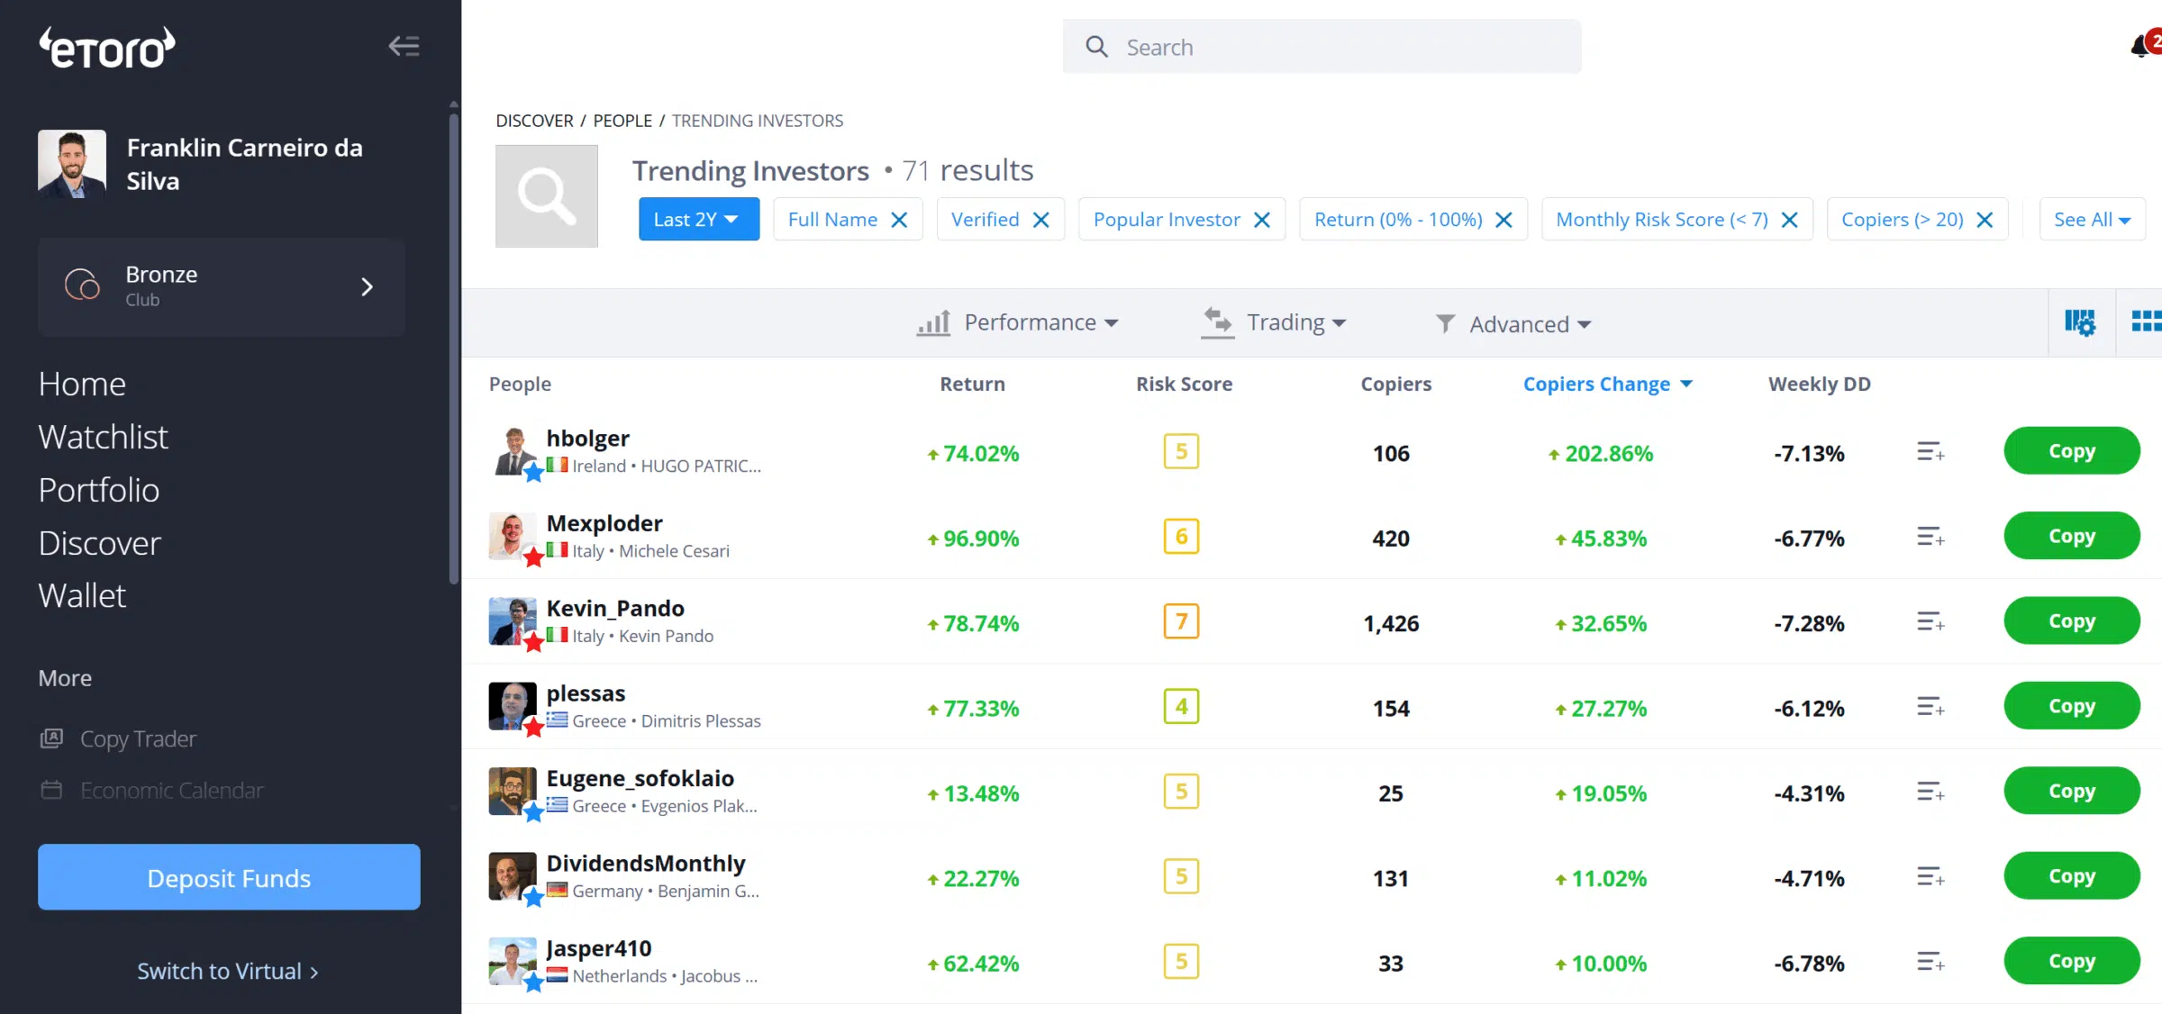Open Franklin Carneiro da Silva profile photo
2162x1014 pixels.
click(x=72, y=164)
